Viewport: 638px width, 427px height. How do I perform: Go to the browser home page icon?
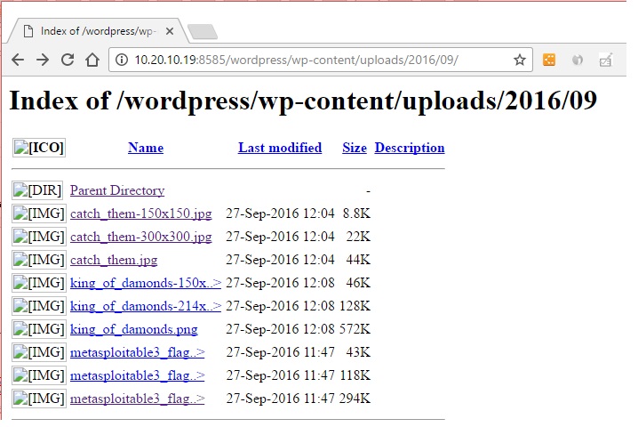coord(92,60)
